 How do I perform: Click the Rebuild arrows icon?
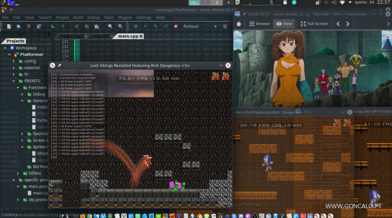tap(166, 26)
